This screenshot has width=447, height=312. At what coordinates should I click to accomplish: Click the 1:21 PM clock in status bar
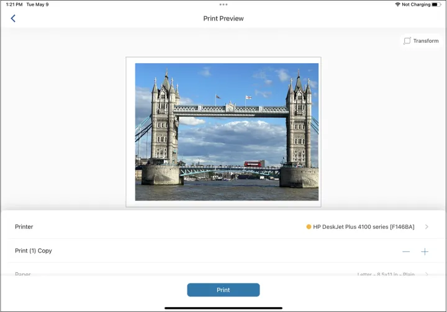coord(14,4)
